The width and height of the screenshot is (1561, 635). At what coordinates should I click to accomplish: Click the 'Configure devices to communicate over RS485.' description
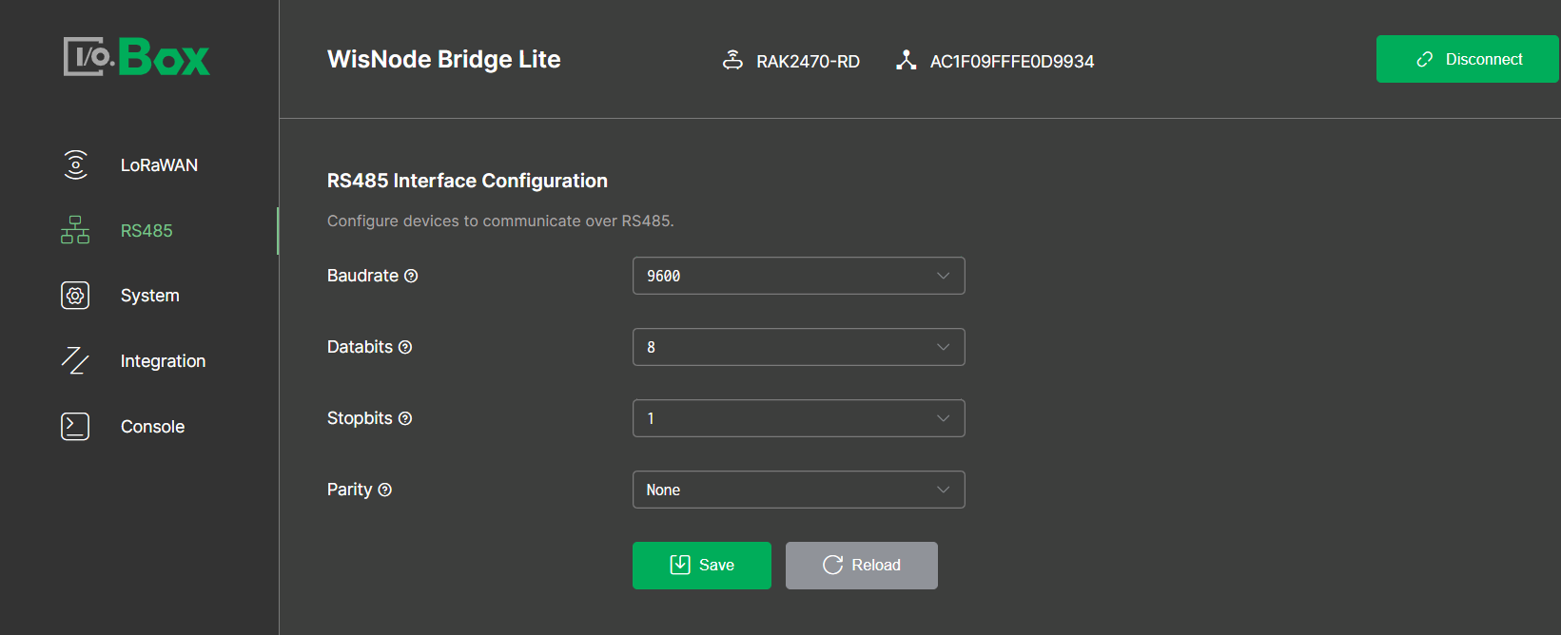coord(500,221)
